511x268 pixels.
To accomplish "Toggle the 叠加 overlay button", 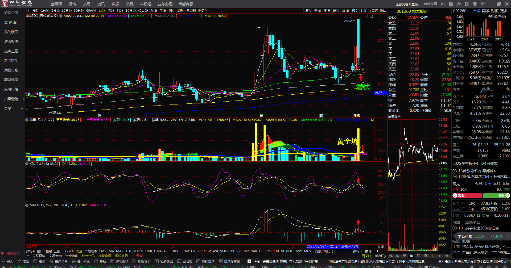I will pos(318,11).
